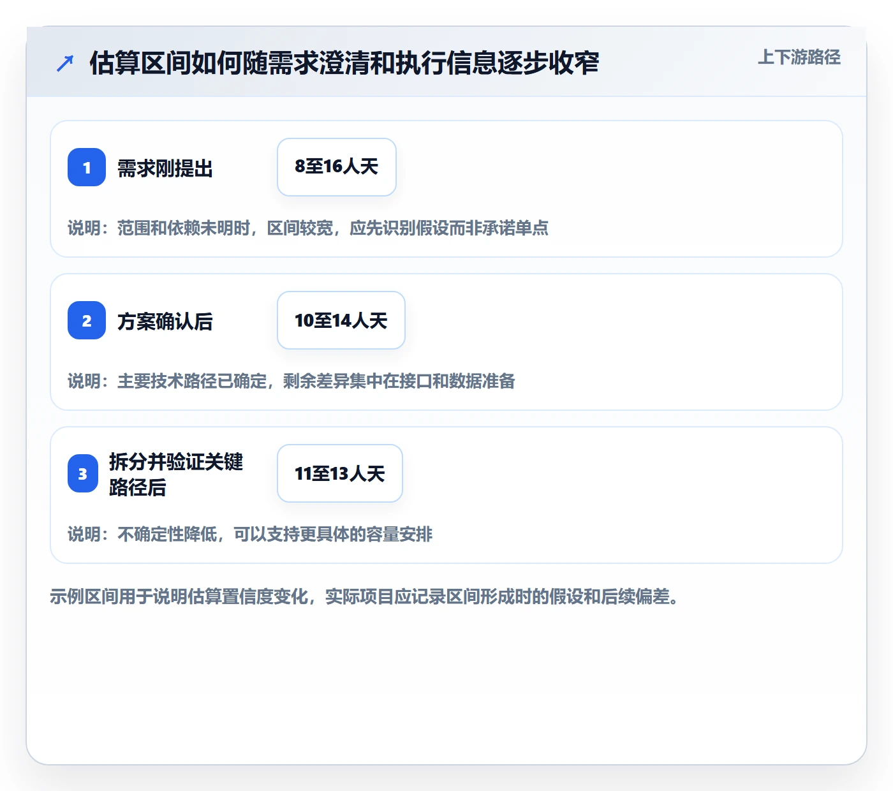
Task: Select the 8至16人天 estimate chip
Action: click(337, 167)
